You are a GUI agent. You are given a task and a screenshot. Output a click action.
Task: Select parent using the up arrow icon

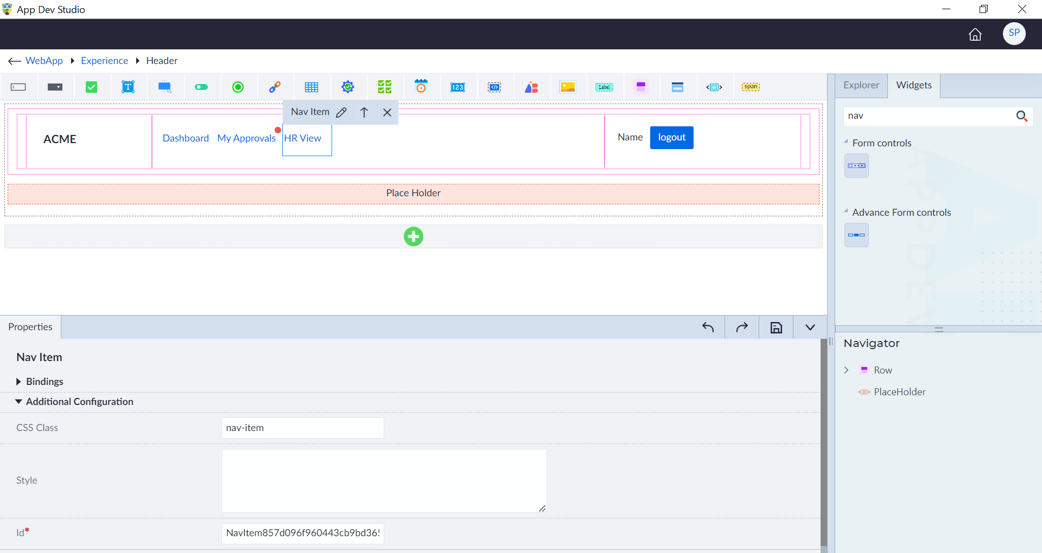364,113
